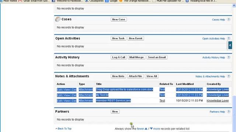Open the Activity History help question mark icon
236x132 pixels.
[229, 58]
